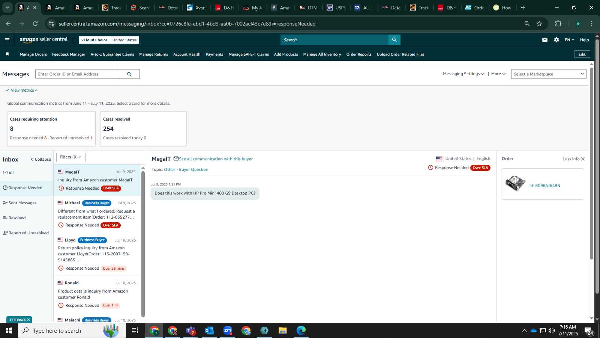Click the Messages search magnifier button
The image size is (600, 338).
click(x=129, y=74)
